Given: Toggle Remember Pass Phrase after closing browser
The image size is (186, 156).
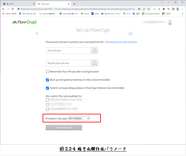Looking at the screenshot, I should point(47,72).
